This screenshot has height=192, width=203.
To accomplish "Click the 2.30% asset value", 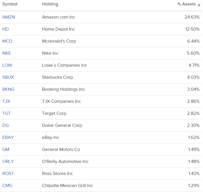I will click(x=193, y=125).
